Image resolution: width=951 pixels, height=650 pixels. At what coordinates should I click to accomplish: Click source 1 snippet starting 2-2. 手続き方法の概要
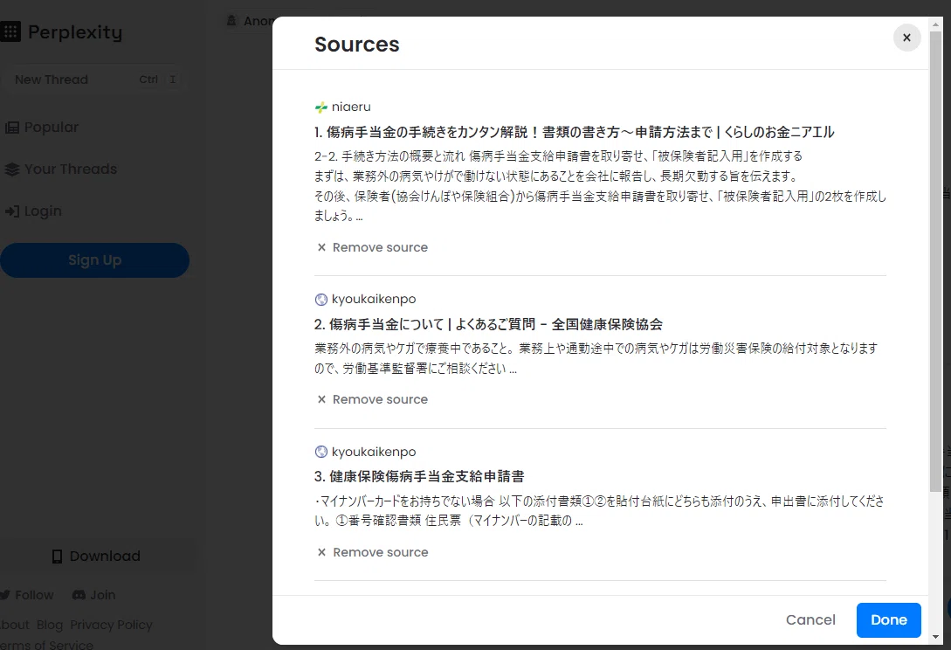(x=601, y=186)
